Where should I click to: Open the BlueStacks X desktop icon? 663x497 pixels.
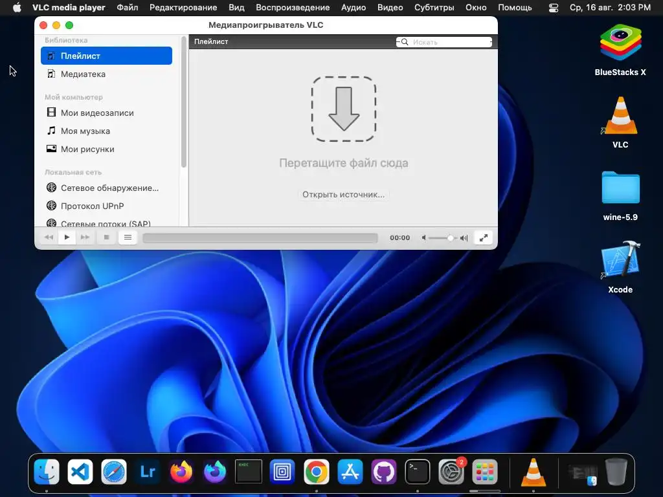620,50
